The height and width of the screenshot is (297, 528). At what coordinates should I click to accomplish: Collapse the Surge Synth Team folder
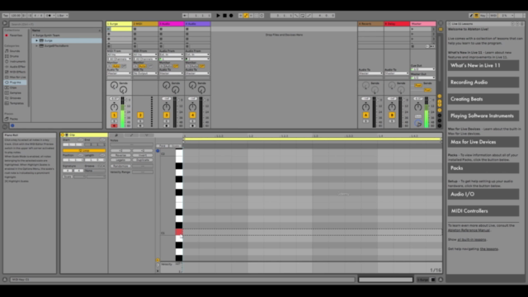34,35
